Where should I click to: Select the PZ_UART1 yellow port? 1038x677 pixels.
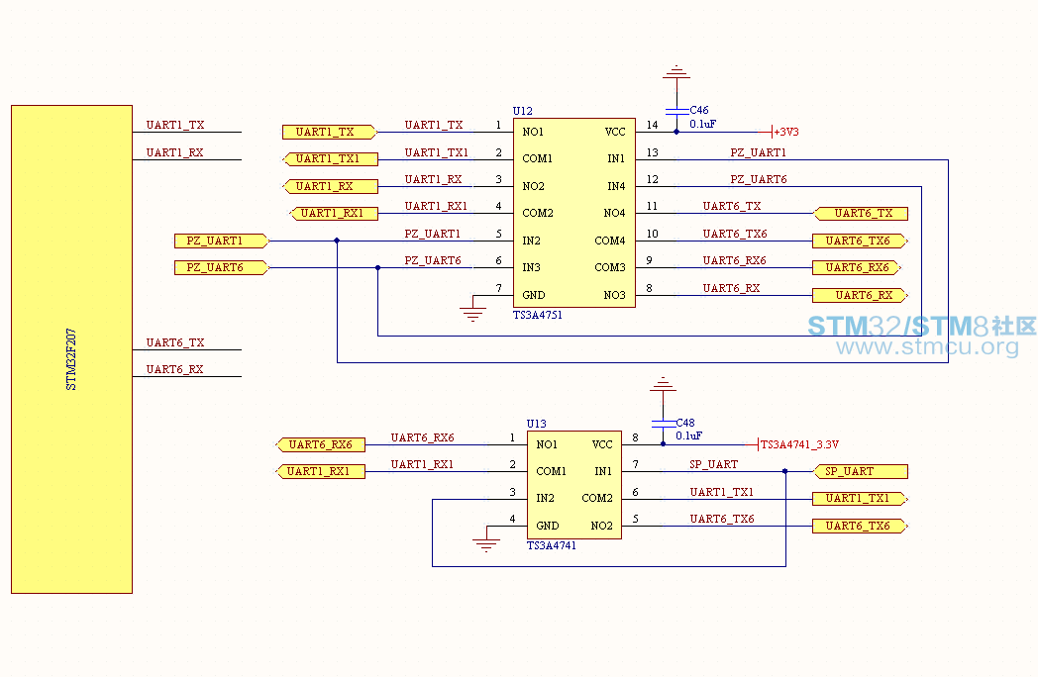click(x=221, y=241)
